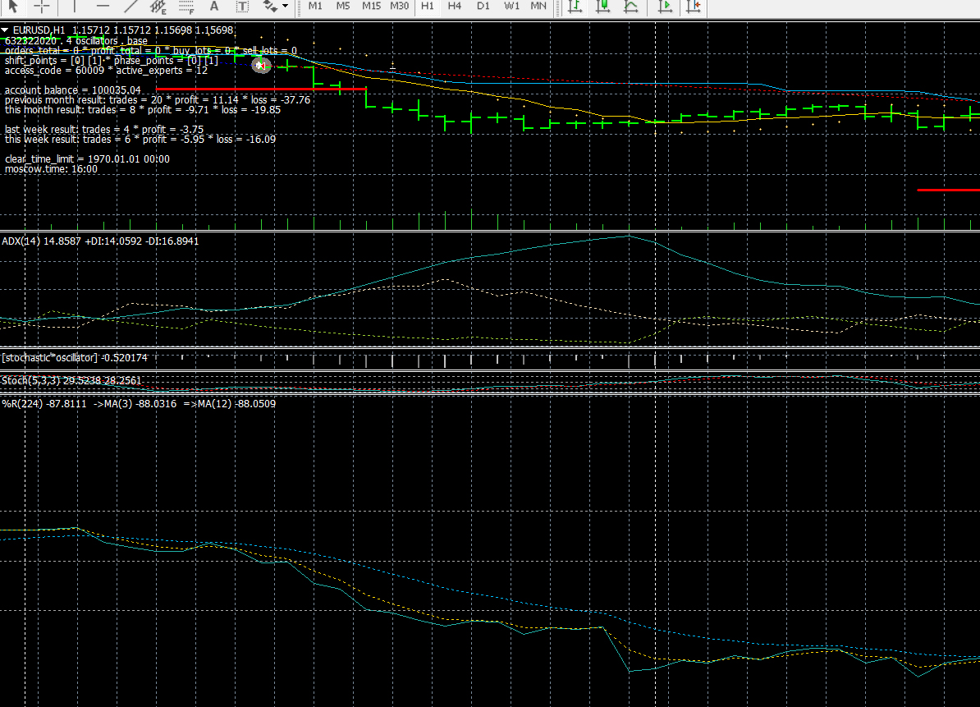This screenshot has width=980, height=707.
Task: Insert a text label object
Action: click(242, 6)
